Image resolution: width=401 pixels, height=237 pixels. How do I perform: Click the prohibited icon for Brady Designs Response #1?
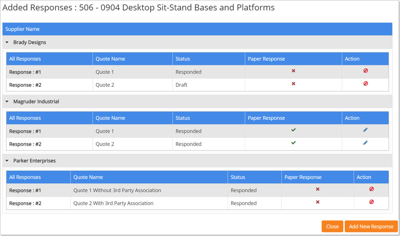tap(365, 71)
